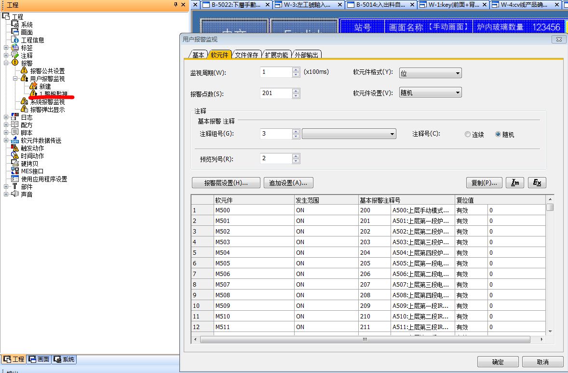Click the 新建 alarm icon in tree
The image size is (568, 373).
coord(33,86)
